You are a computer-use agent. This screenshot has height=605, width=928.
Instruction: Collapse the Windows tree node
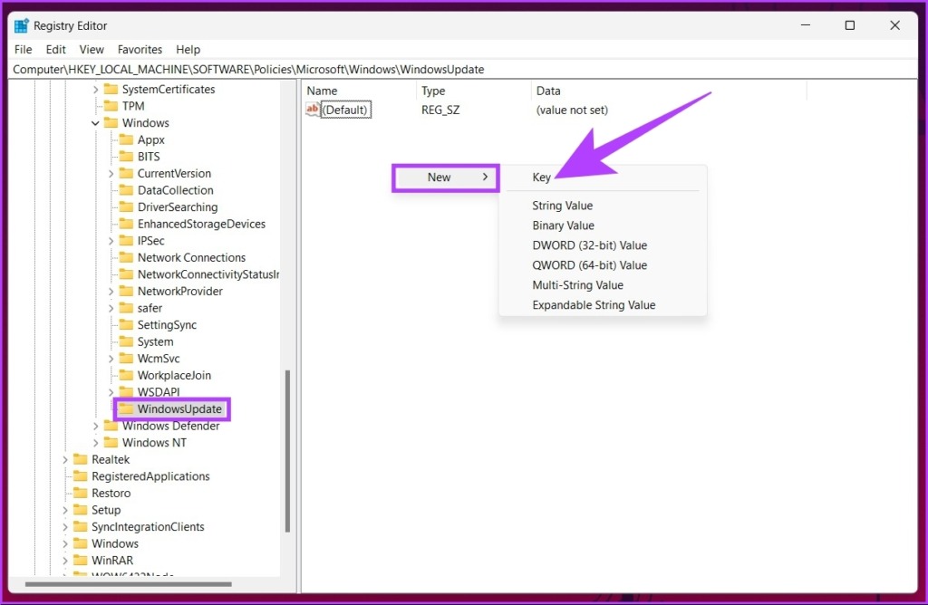pyautogui.click(x=95, y=123)
